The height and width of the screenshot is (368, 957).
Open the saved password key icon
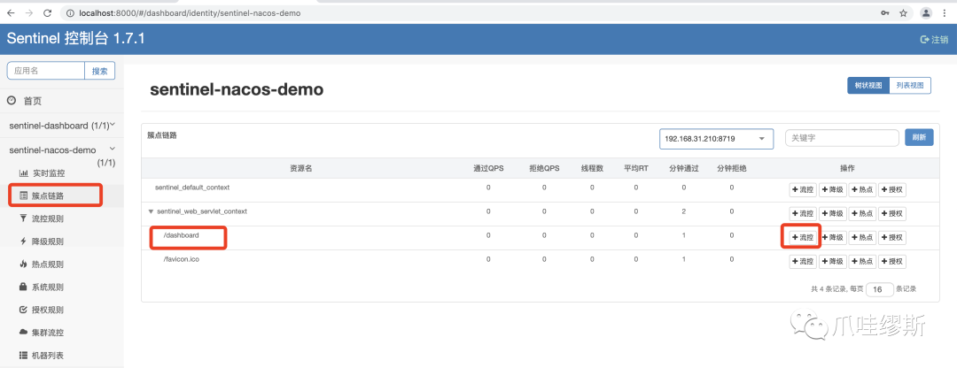click(x=884, y=12)
